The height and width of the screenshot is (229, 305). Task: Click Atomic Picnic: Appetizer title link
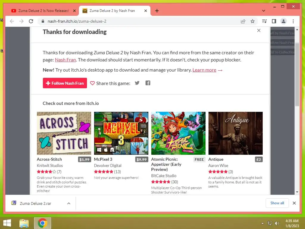[x=166, y=164]
